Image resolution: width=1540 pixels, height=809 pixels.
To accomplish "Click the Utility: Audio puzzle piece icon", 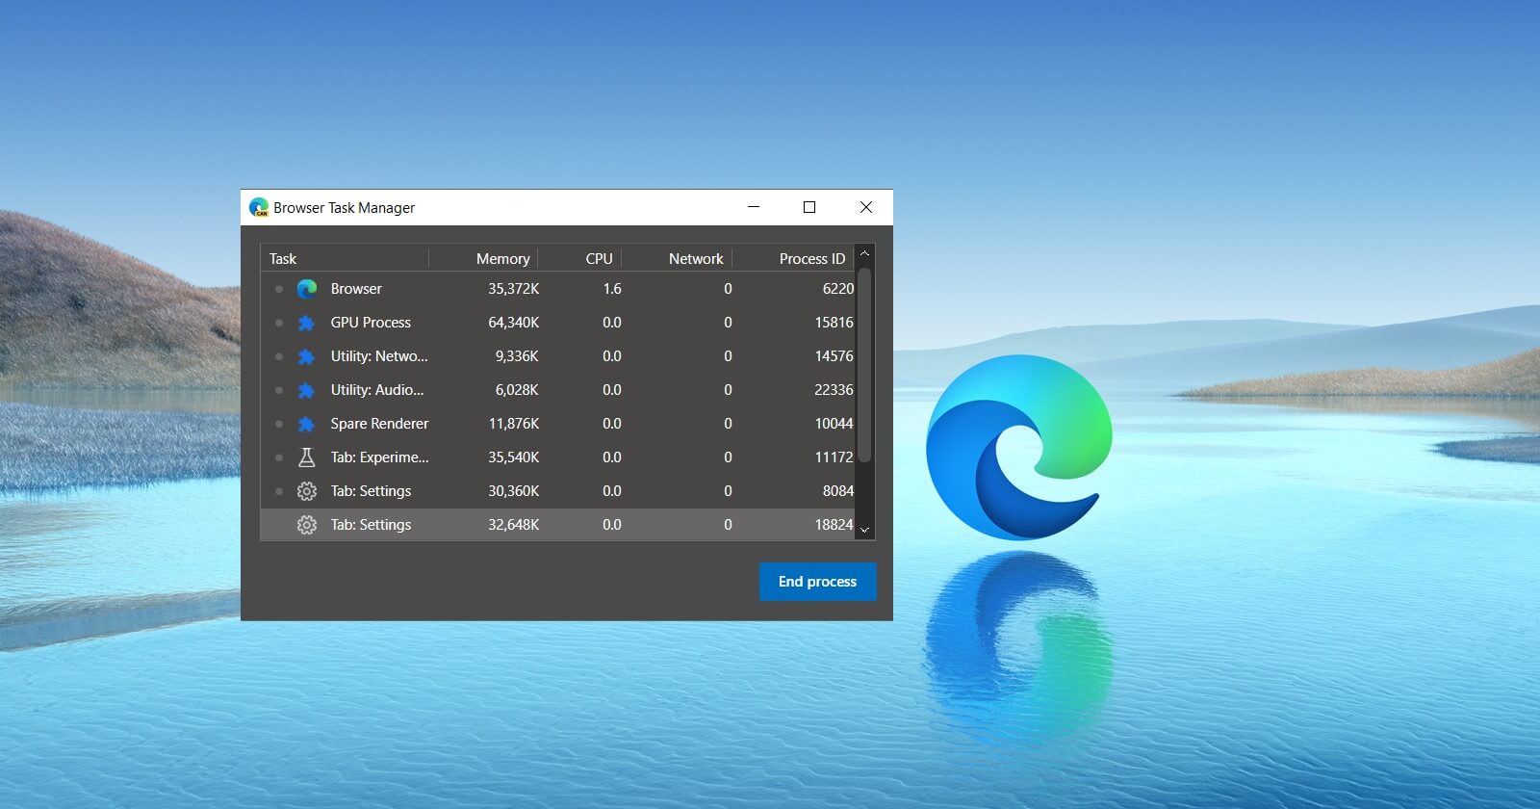I will 306,390.
